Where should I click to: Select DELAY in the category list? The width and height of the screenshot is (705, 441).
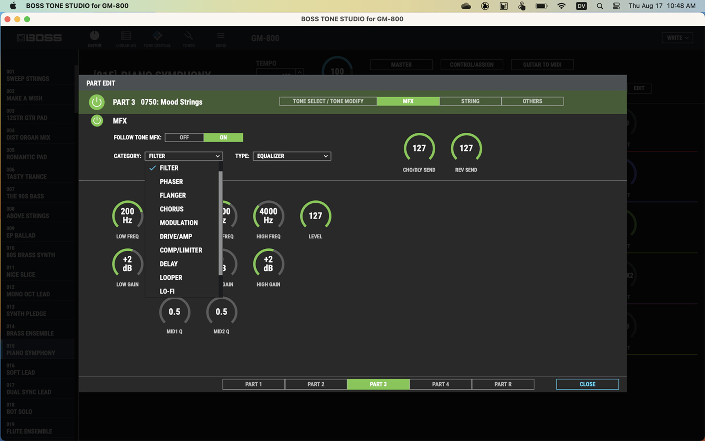(x=168, y=264)
